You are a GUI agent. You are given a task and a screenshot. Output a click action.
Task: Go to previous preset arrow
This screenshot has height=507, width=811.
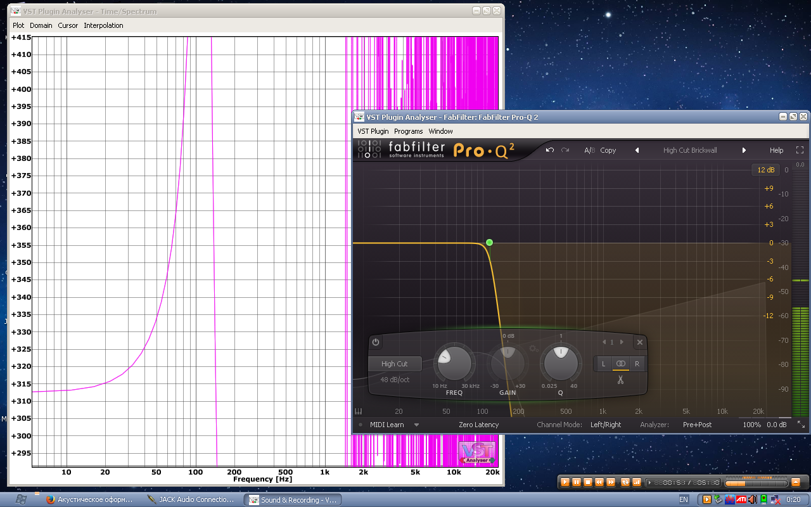(637, 150)
